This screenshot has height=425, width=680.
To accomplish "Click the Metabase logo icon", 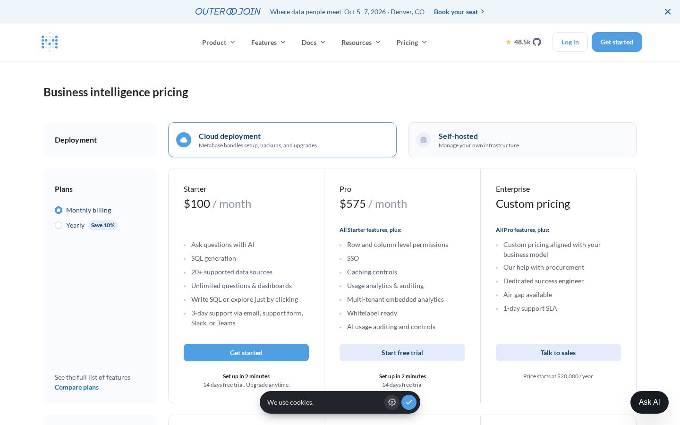I will tap(50, 42).
